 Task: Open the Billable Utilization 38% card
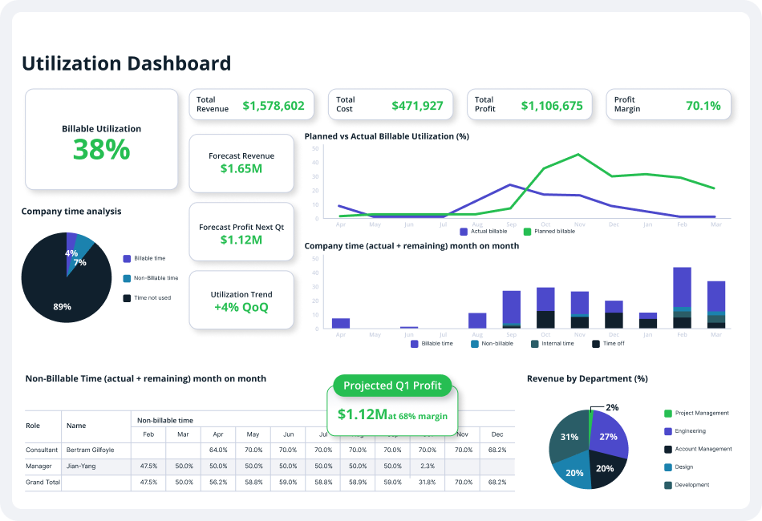(x=102, y=139)
